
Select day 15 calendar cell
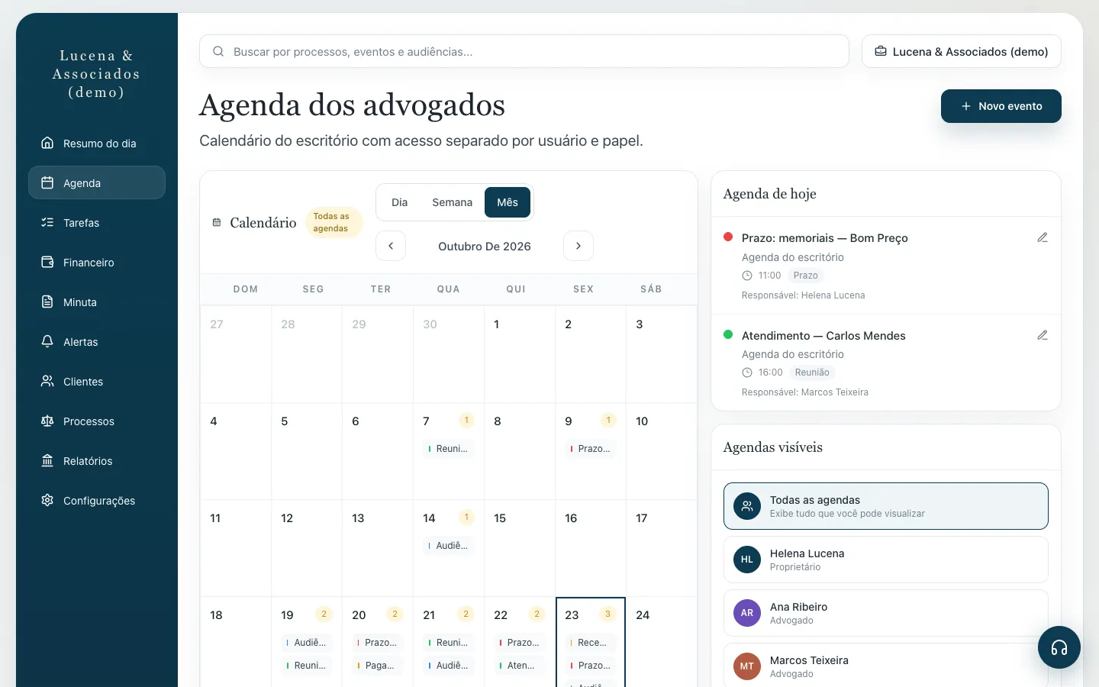(520, 548)
